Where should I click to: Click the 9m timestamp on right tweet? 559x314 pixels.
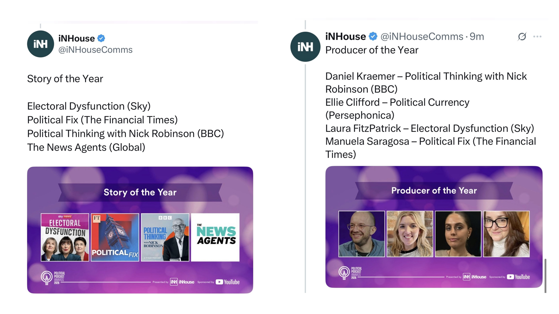click(477, 37)
